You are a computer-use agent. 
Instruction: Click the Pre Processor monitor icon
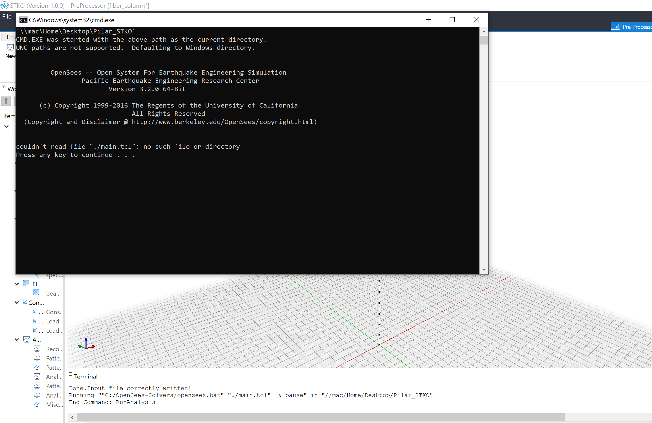(616, 27)
